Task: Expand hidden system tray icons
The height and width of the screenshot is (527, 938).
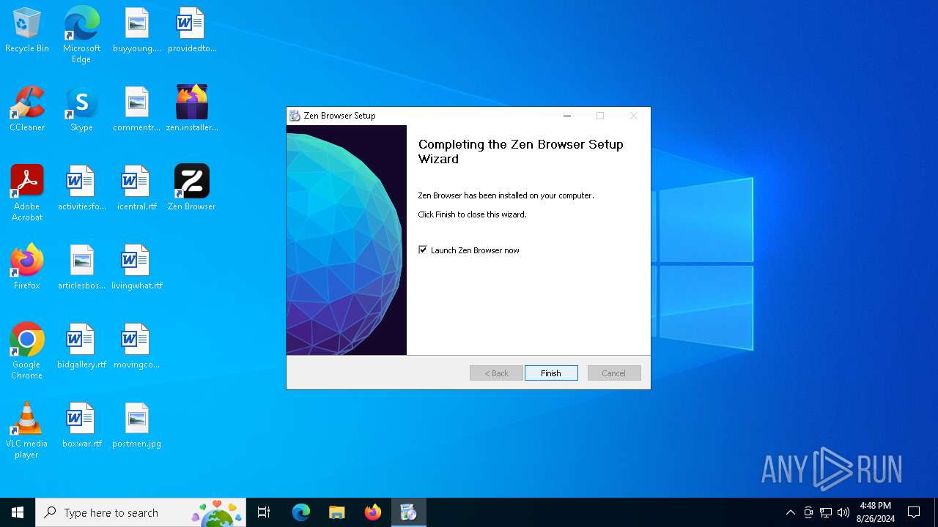Action: (x=790, y=512)
